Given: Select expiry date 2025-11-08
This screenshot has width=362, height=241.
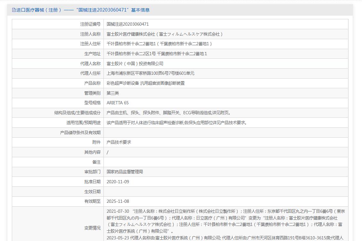Looking at the screenshot, I should (118, 202).
